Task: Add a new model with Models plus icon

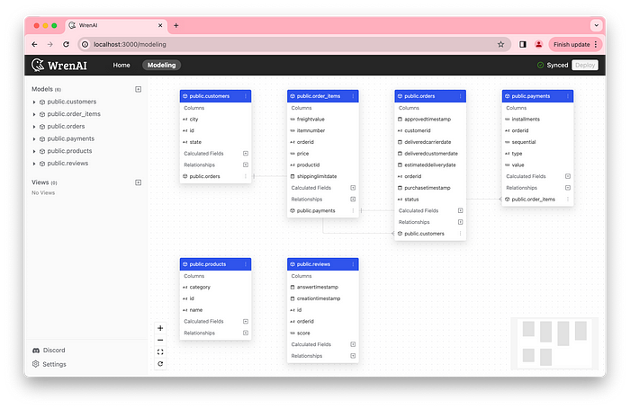Action: click(139, 89)
